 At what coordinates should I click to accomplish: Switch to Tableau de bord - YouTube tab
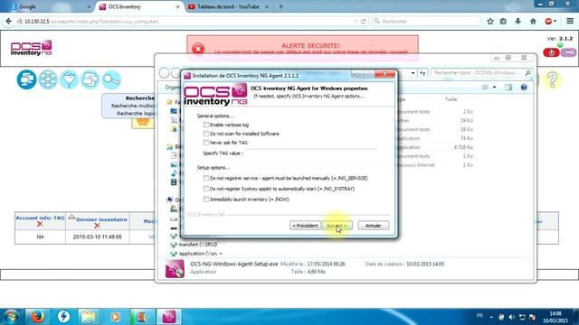coord(228,6)
